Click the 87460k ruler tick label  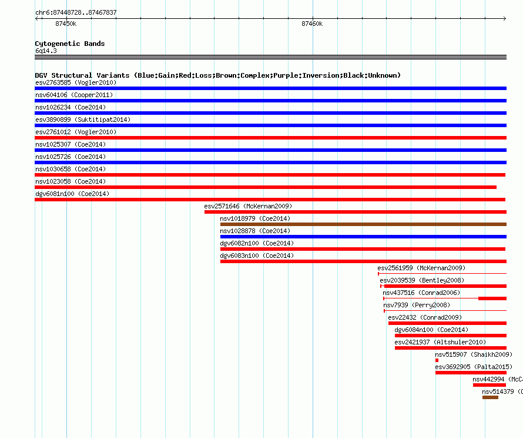click(x=312, y=24)
